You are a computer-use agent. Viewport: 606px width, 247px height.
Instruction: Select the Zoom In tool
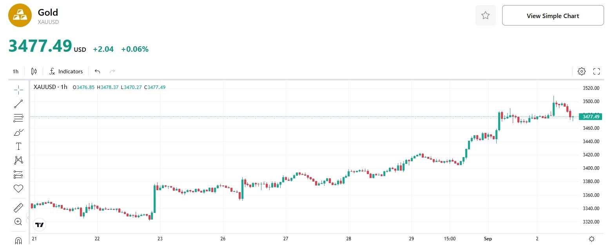point(18,222)
